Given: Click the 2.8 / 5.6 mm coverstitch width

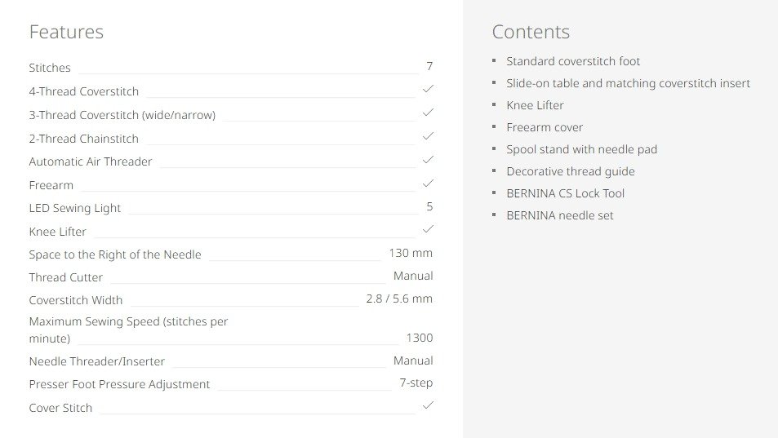Looking at the screenshot, I should (399, 299).
